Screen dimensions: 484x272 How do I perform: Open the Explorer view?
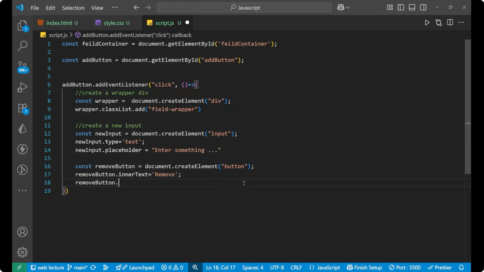(x=22, y=25)
